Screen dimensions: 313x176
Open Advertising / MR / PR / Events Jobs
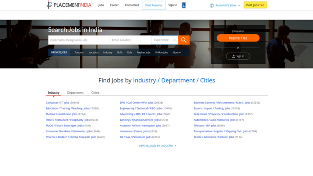[141, 114]
